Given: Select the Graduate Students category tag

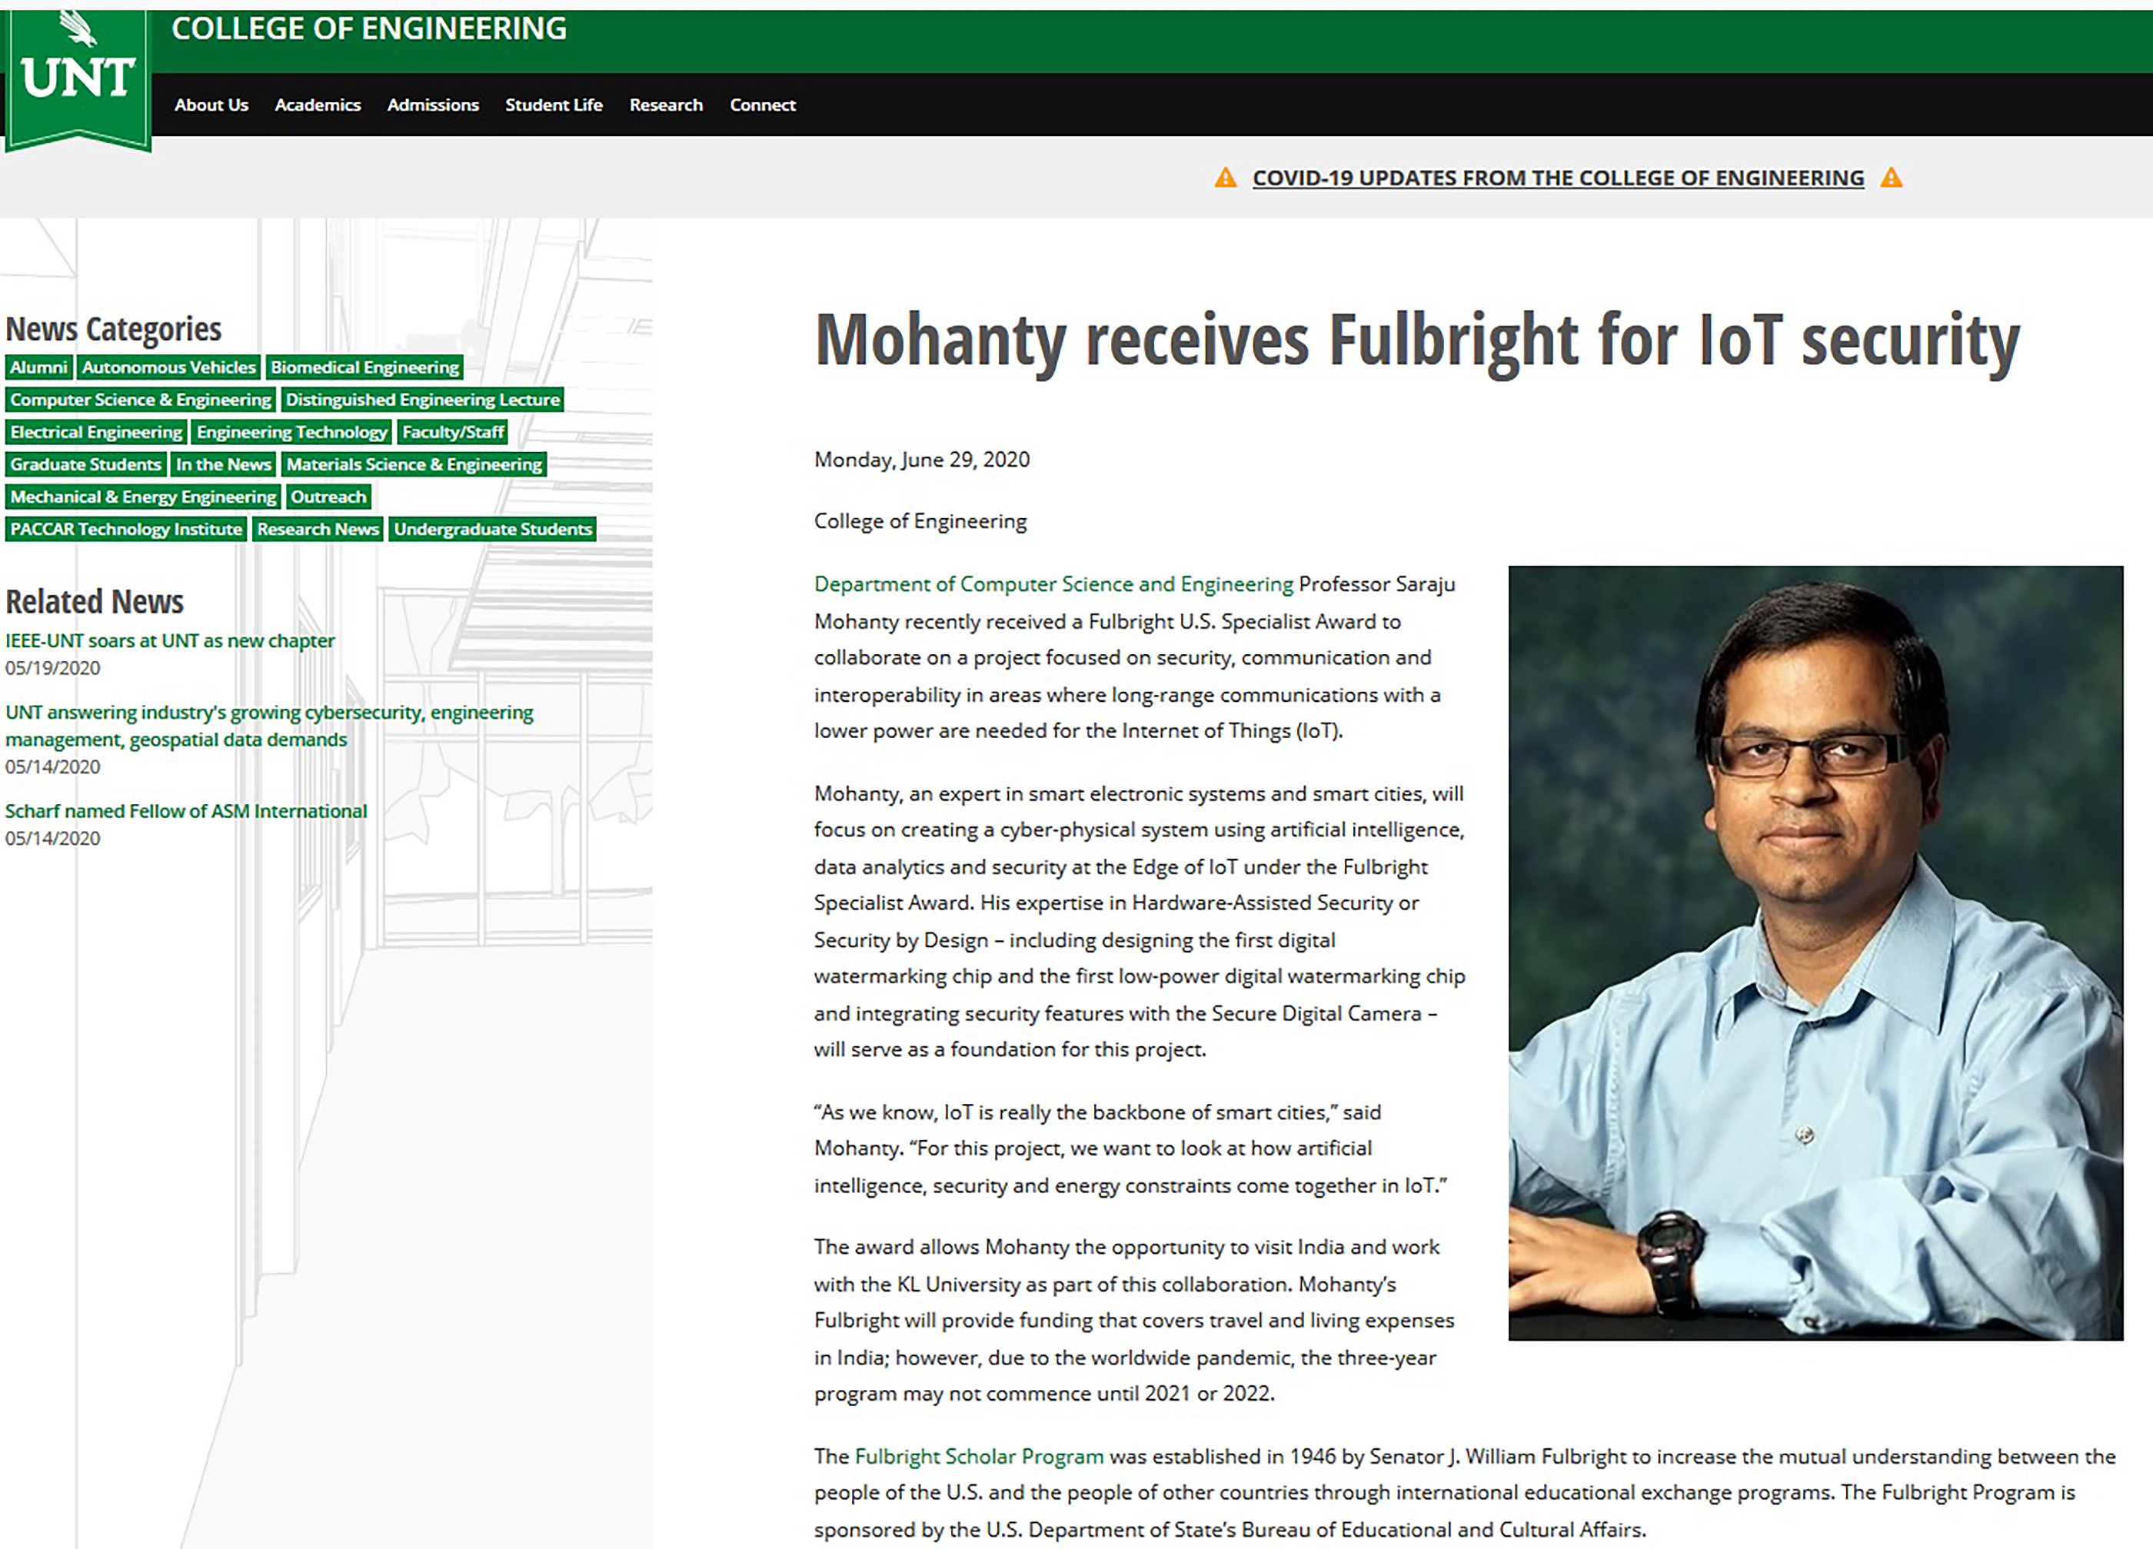Looking at the screenshot, I should (x=85, y=464).
